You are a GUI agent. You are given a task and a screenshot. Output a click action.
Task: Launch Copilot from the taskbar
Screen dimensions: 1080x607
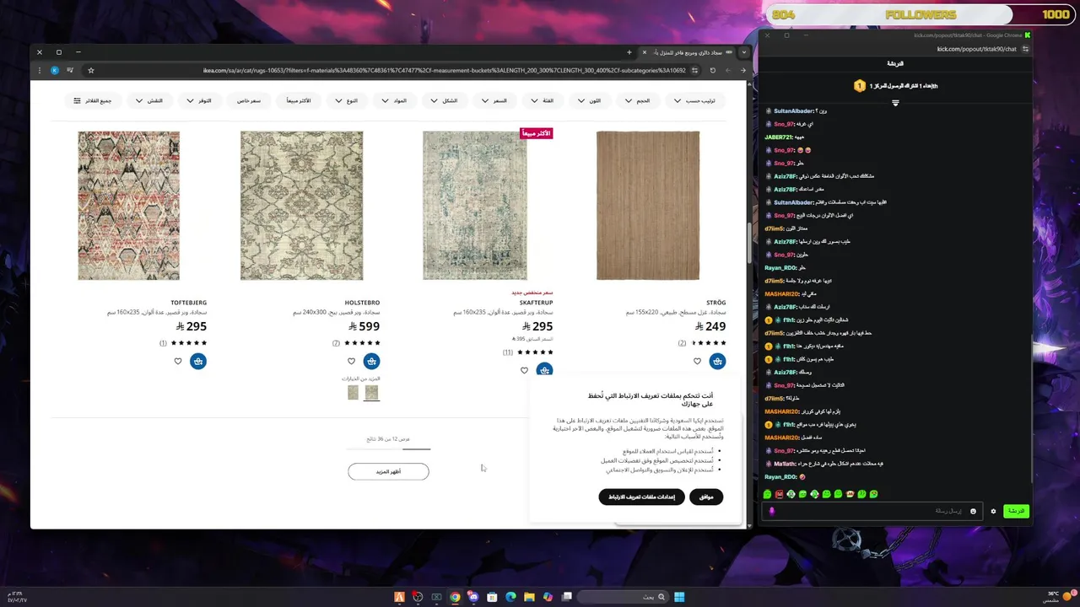click(548, 597)
